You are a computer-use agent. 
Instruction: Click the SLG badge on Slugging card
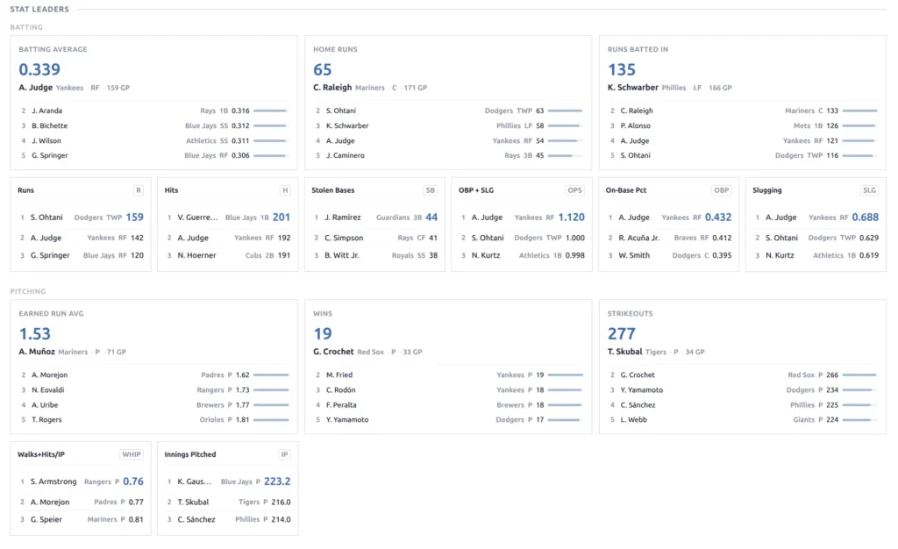pos(869,190)
